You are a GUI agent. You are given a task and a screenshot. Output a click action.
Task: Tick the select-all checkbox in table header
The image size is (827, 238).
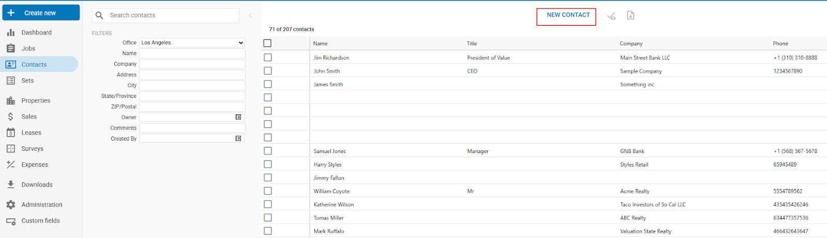coord(267,43)
